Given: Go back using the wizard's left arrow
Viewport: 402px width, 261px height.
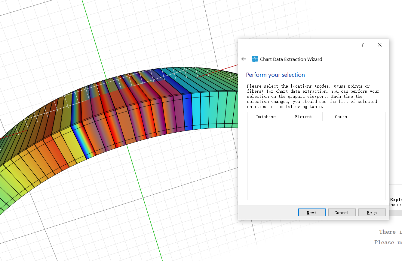Looking at the screenshot, I should (244, 59).
